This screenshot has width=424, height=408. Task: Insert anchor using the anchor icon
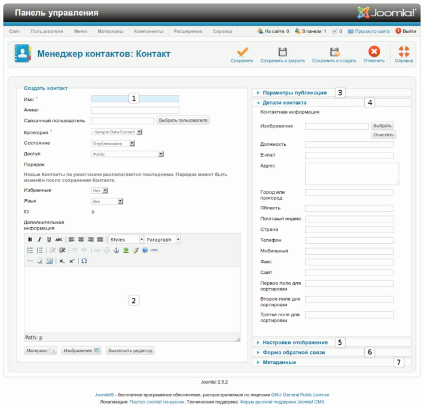tap(116, 250)
